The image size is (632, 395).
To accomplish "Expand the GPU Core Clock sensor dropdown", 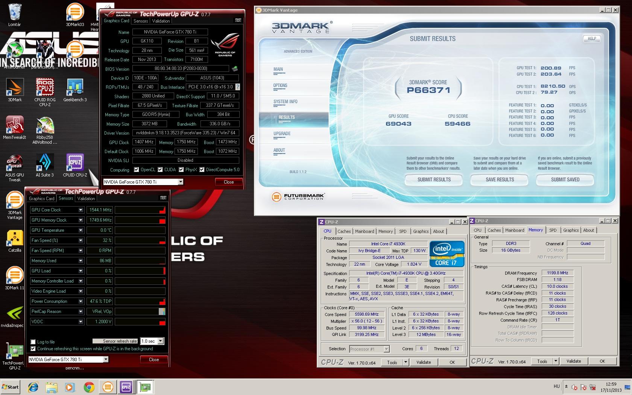I will point(81,210).
